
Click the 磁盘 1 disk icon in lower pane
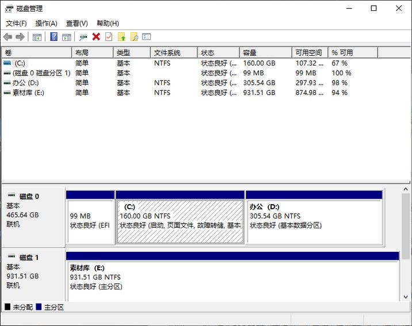(12, 256)
